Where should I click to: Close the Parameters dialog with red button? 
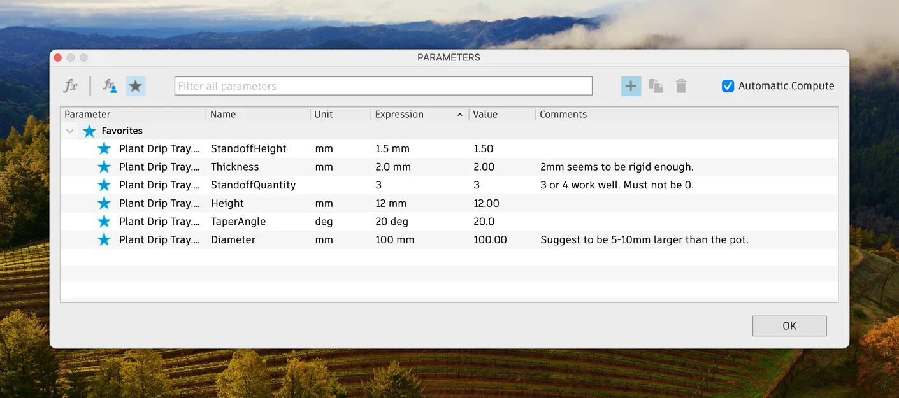pos(57,57)
